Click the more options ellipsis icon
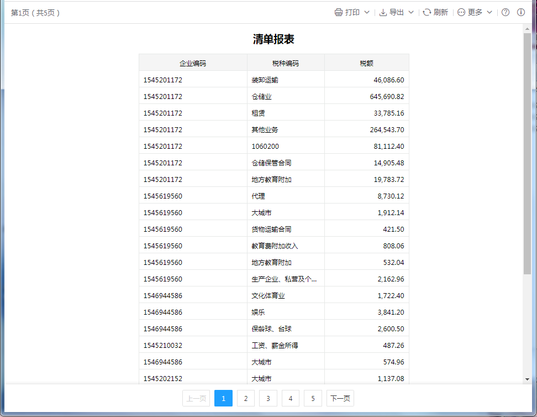The height and width of the screenshot is (417, 537). pos(461,12)
